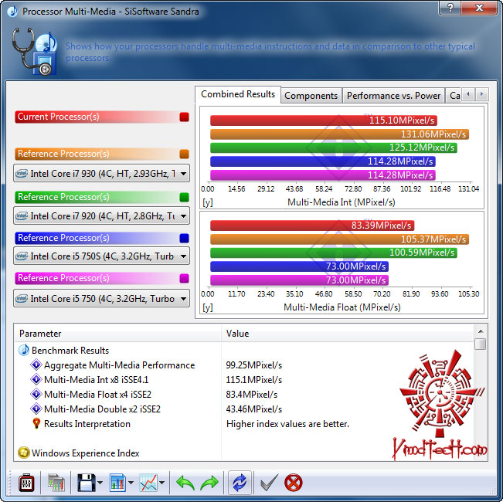Open the Intel Core i5 750S dropdown
The image size is (503, 502).
pyautogui.click(x=101, y=256)
